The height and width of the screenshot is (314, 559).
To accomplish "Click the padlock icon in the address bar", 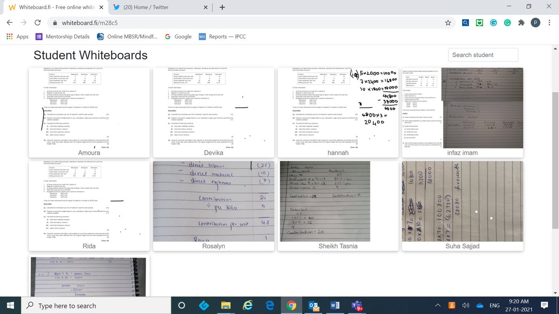I will click(x=55, y=22).
